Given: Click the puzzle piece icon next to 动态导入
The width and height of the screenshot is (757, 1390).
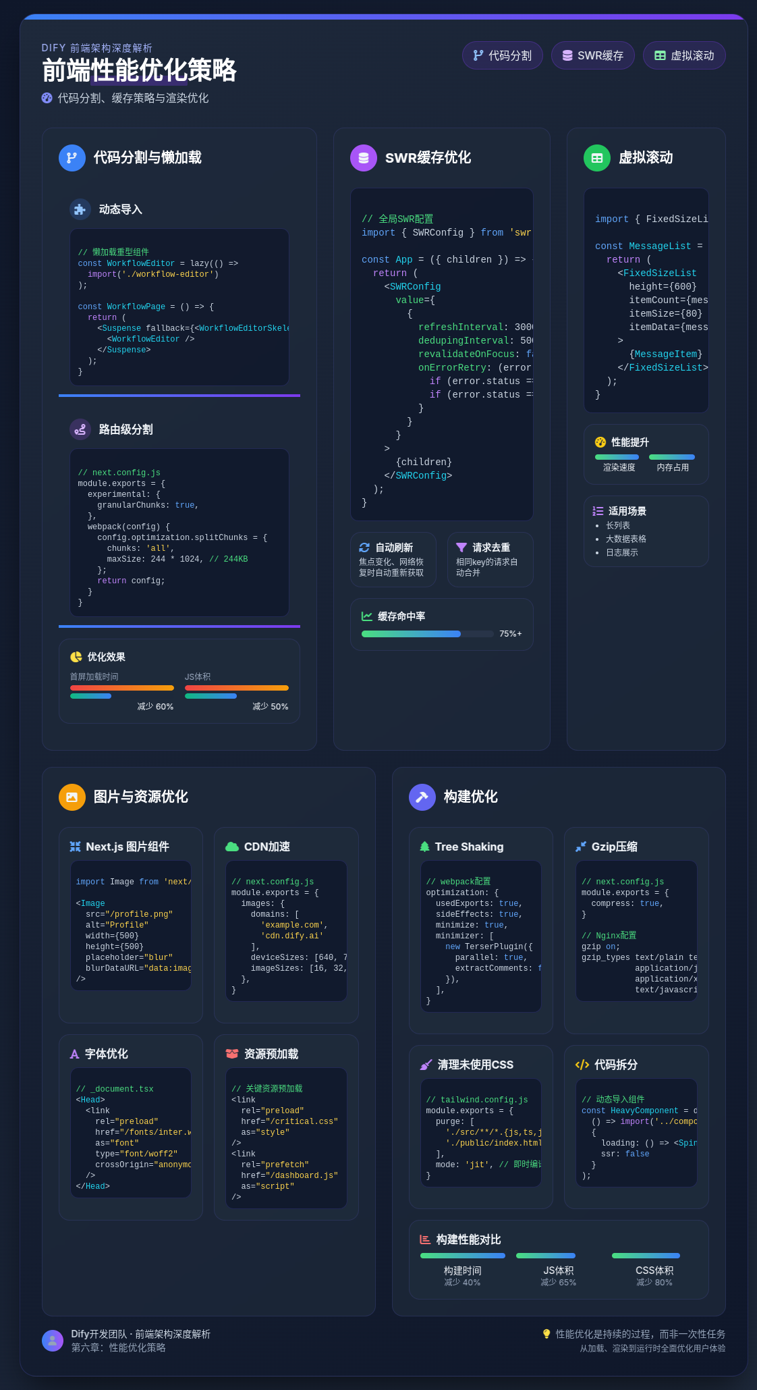Looking at the screenshot, I should tap(80, 209).
